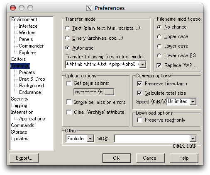
Task: Select Text transfer mode radio button
Action: (x=67, y=28)
